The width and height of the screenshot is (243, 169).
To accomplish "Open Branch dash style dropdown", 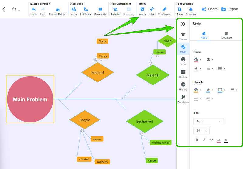I will (x=197, y=99).
